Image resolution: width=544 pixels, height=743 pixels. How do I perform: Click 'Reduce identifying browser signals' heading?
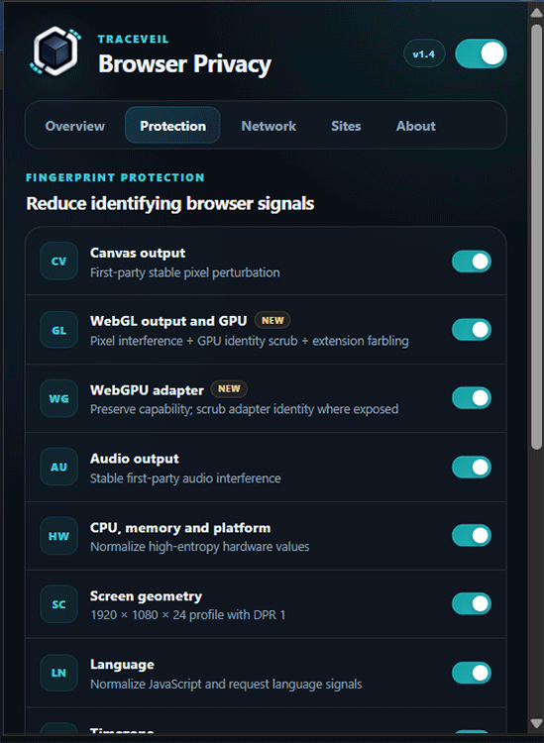tap(170, 204)
